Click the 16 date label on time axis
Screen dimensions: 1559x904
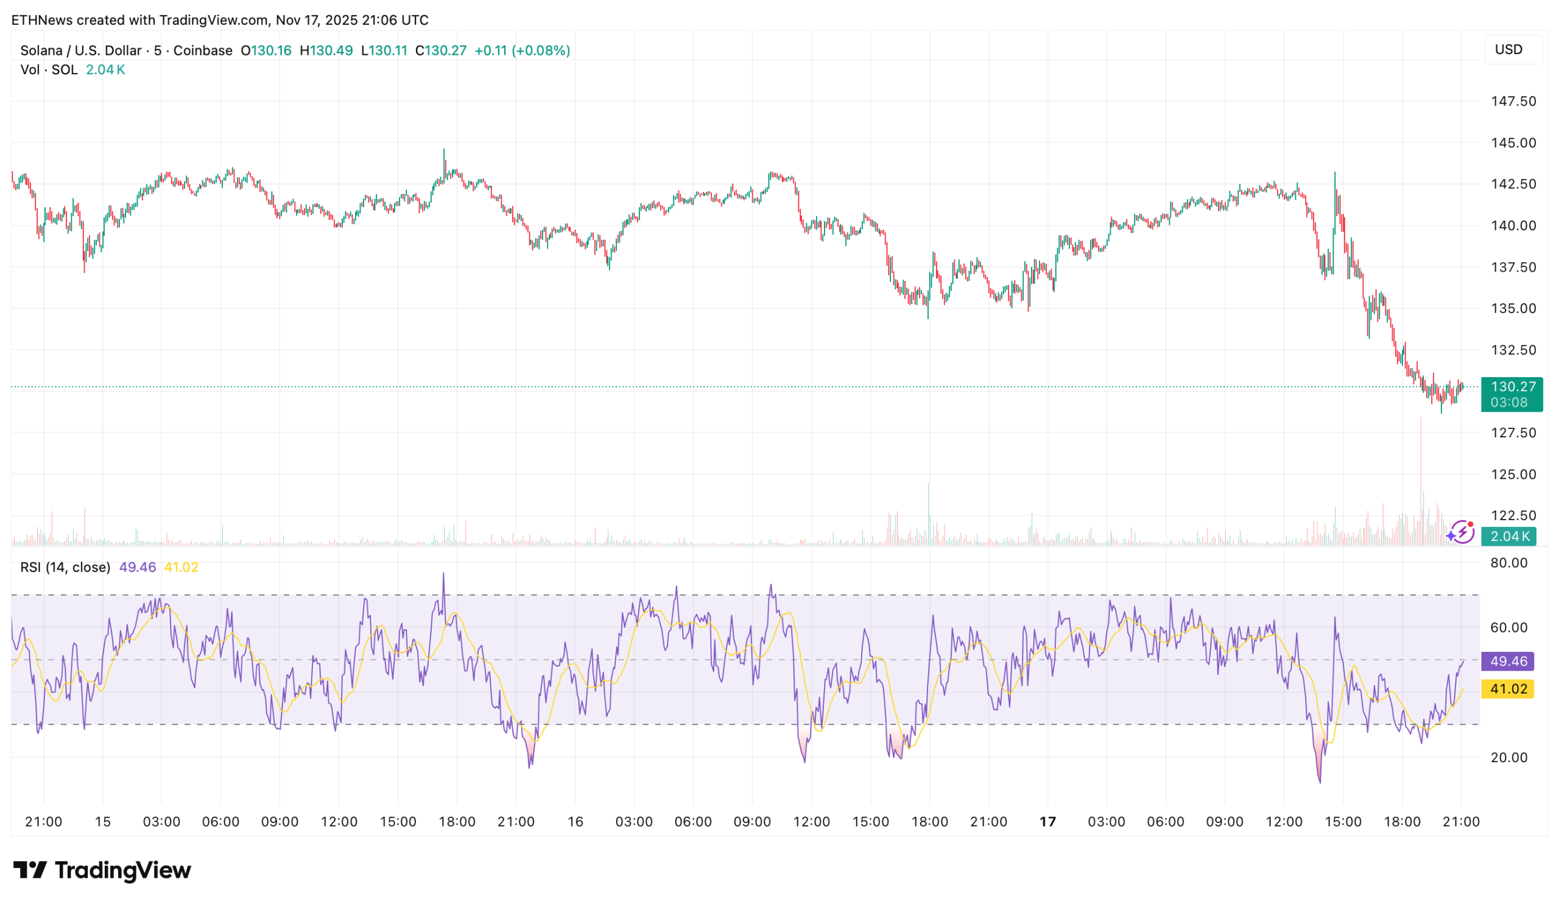coord(575,822)
